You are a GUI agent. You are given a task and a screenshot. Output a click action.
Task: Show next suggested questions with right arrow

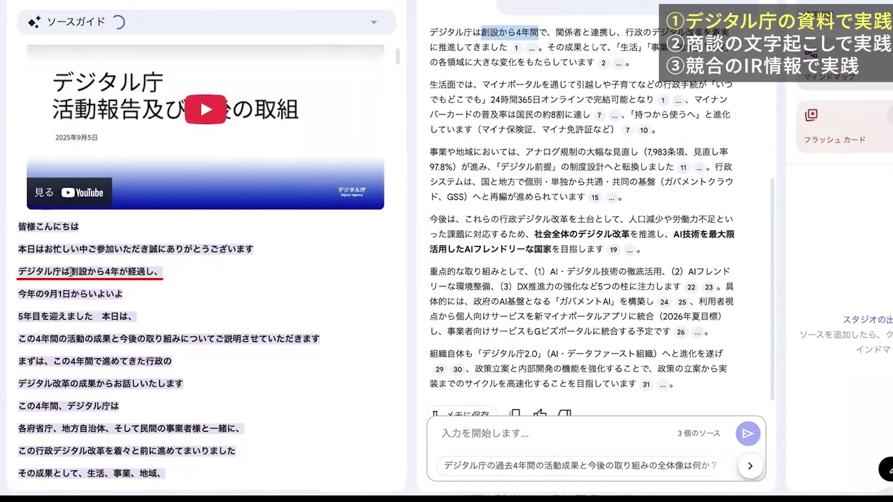click(x=750, y=466)
